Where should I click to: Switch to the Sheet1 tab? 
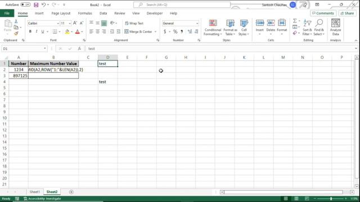coord(35,192)
